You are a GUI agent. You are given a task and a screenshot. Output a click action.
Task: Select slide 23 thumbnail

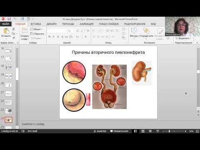[x=8, y=111]
